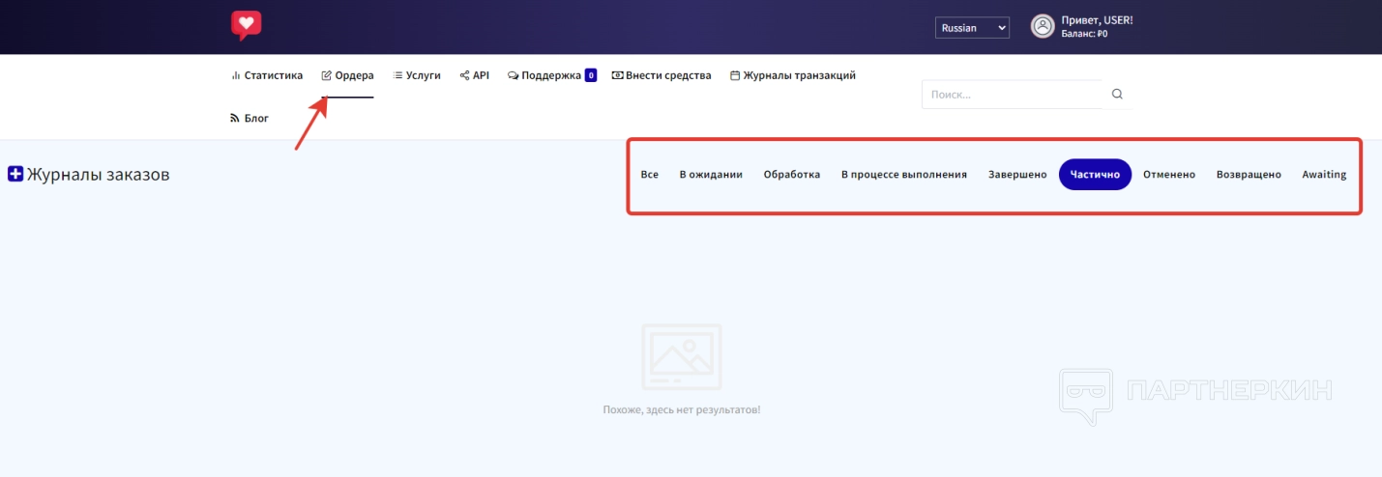Select the Обработка filter tab

pyautogui.click(x=792, y=175)
